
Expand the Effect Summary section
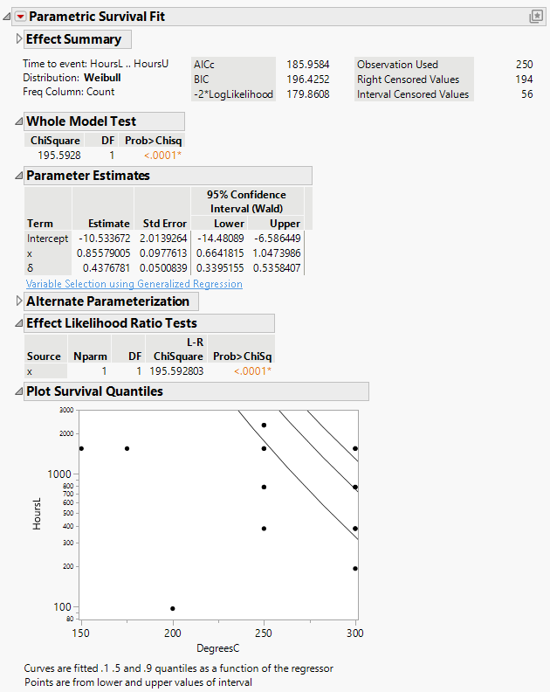click(19, 39)
